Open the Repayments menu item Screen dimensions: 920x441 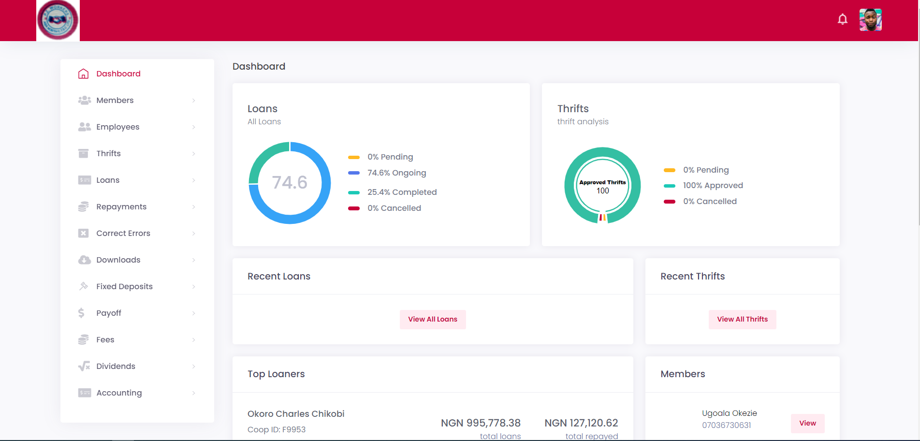tap(121, 206)
